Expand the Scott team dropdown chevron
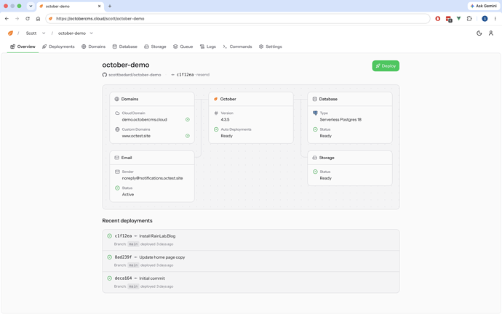The image size is (502, 314). tap(44, 33)
